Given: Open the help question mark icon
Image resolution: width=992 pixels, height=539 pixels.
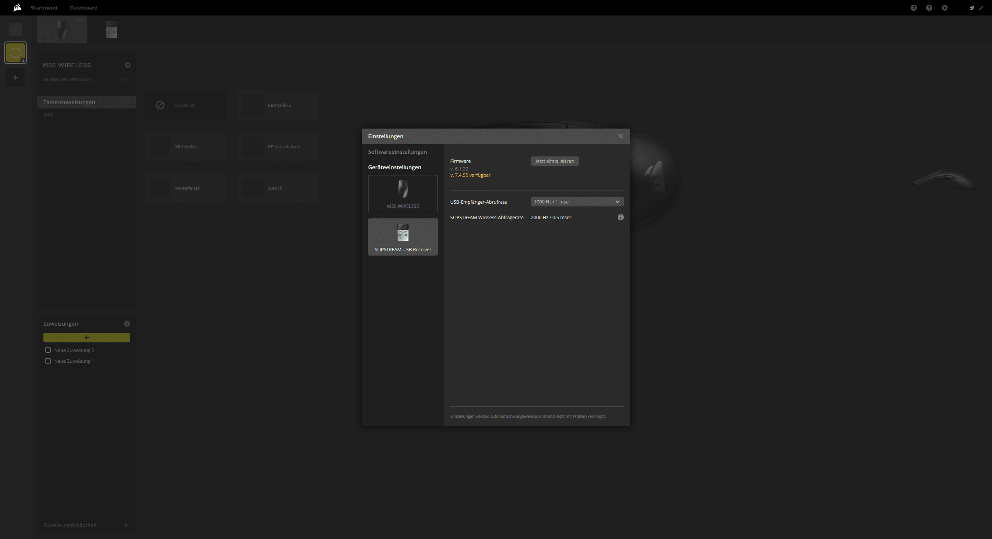Looking at the screenshot, I should (929, 8).
